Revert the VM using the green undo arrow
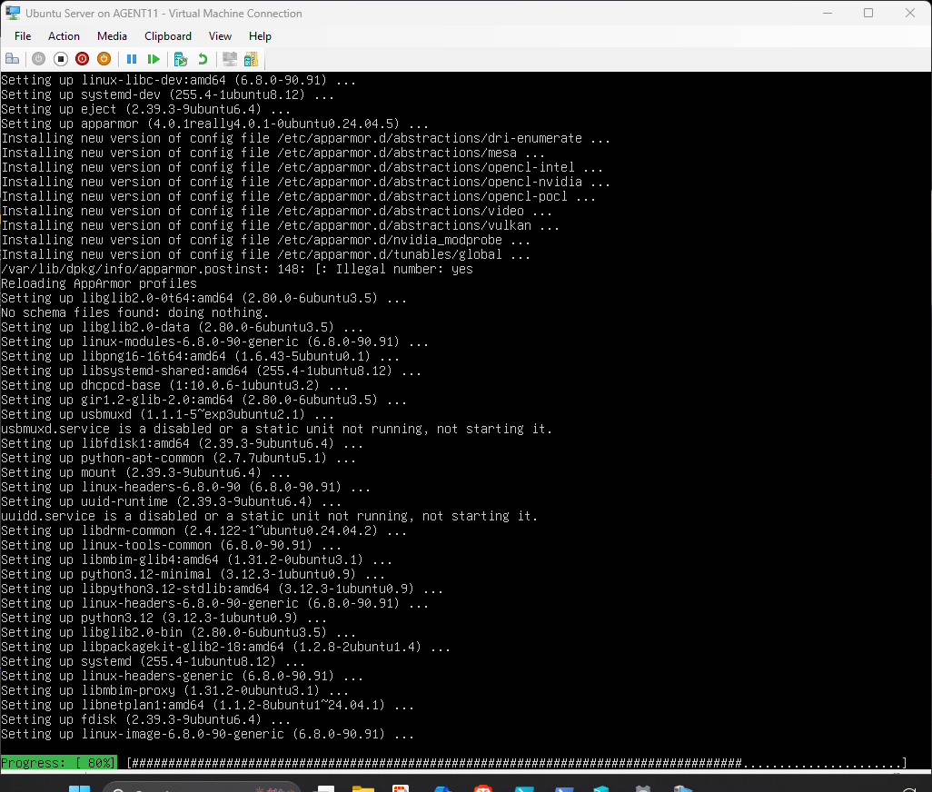 pos(203,59)
